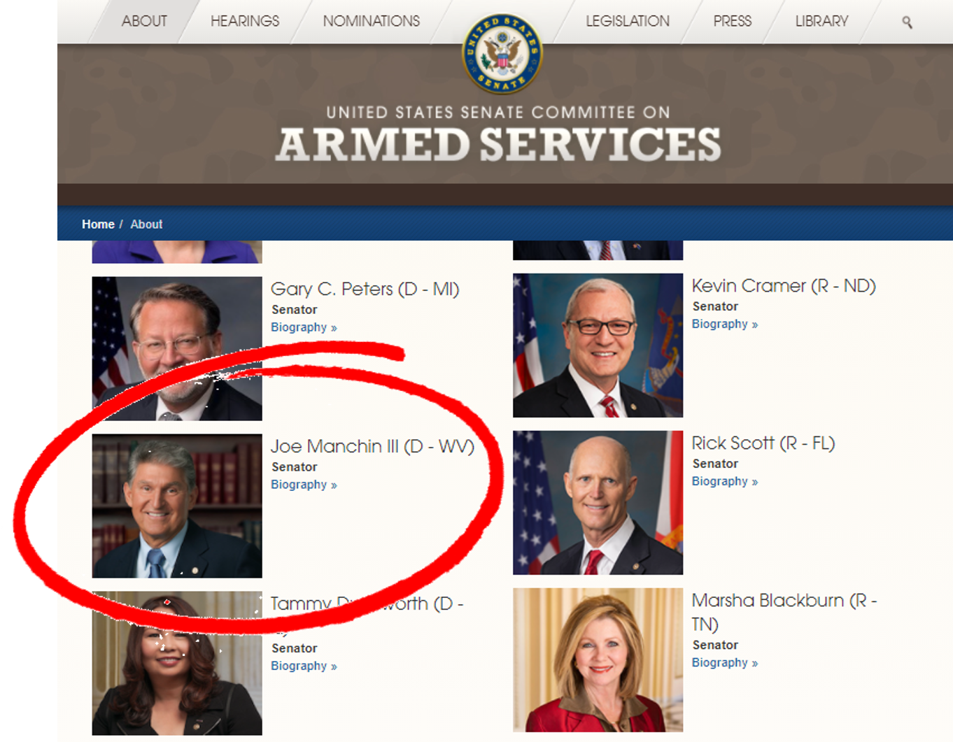Click the About breadcrumb link
Image resolution: width=953 pixels, height=742 pixels.
point(146,224)
